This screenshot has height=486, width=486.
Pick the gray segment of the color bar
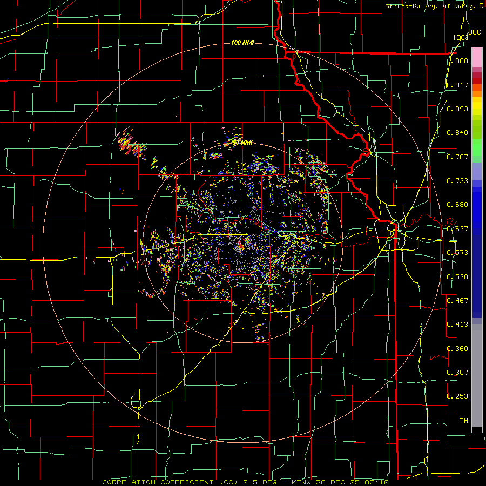coord(477,375)
